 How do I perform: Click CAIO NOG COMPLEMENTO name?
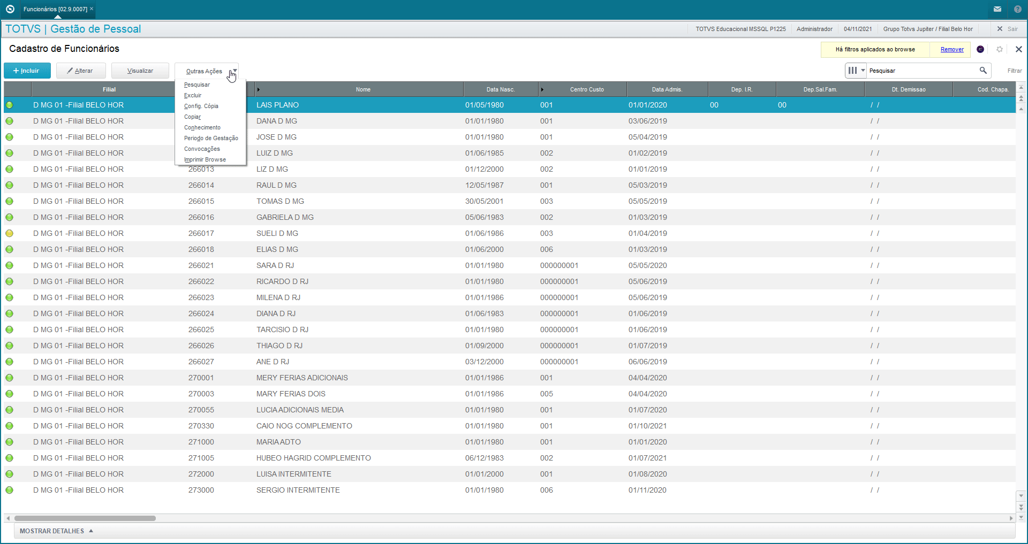point(304,426)
